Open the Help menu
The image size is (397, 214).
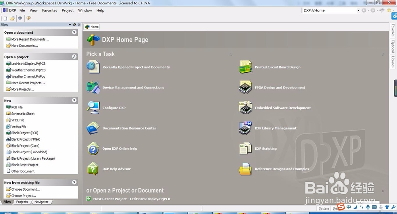pos(100,10)
